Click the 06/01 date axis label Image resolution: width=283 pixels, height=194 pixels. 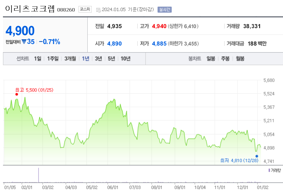[112, 187]
